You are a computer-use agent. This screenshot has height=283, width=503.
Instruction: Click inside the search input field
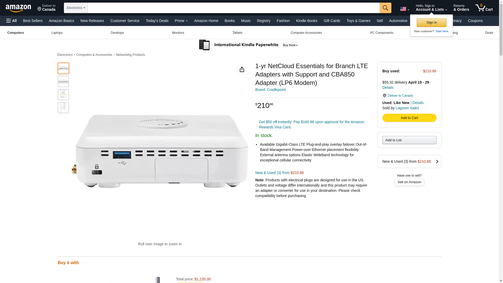point(233,8)
